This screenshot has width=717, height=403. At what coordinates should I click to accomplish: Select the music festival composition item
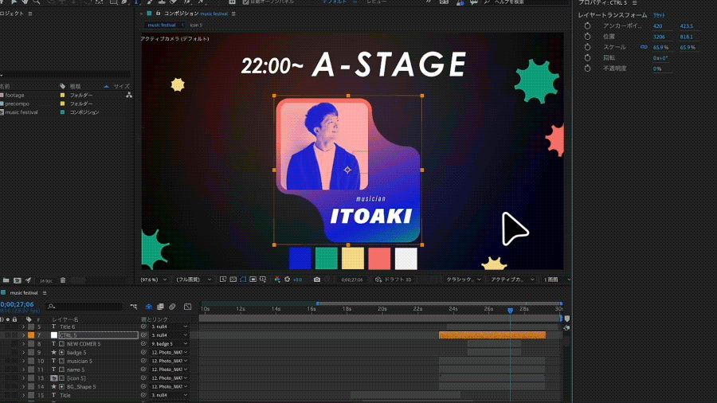(x=21, y=112)
